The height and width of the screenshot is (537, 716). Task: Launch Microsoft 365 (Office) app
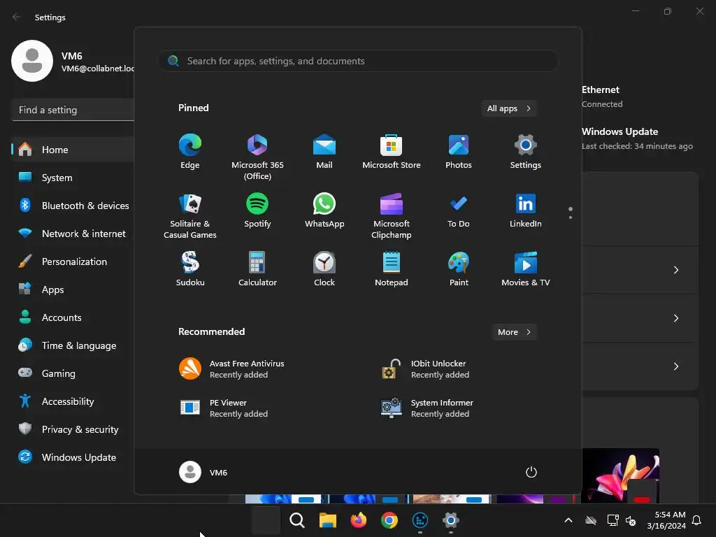click(x=257, y=157)
